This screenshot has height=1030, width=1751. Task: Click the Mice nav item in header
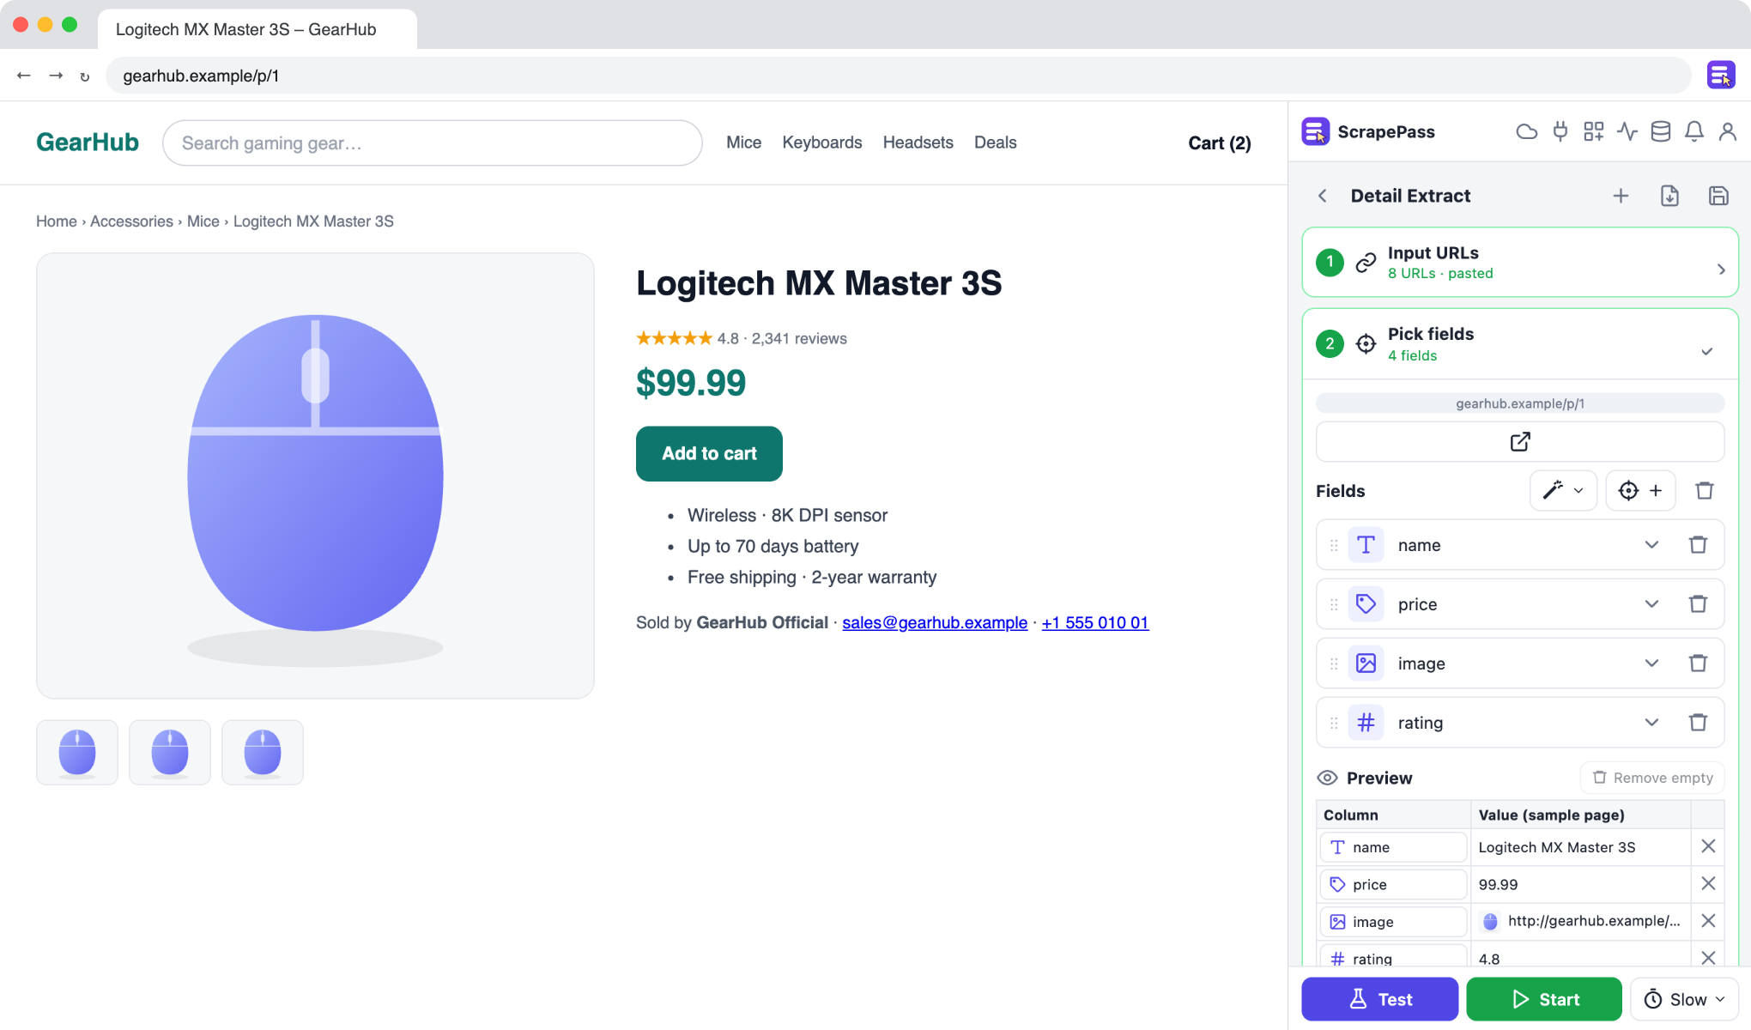click(x=743, y=142)
